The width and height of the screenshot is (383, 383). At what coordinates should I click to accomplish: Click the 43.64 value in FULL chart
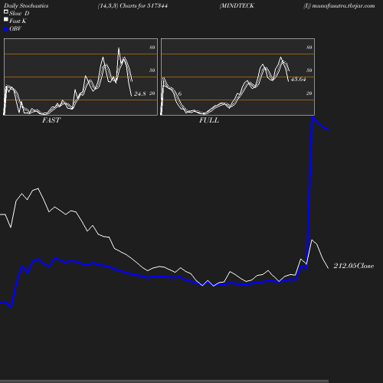click(x=298, y=79)
